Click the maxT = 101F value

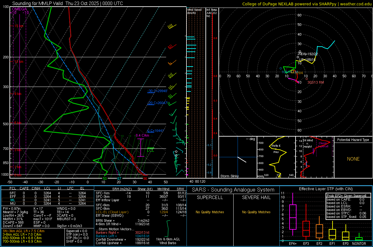43,219
